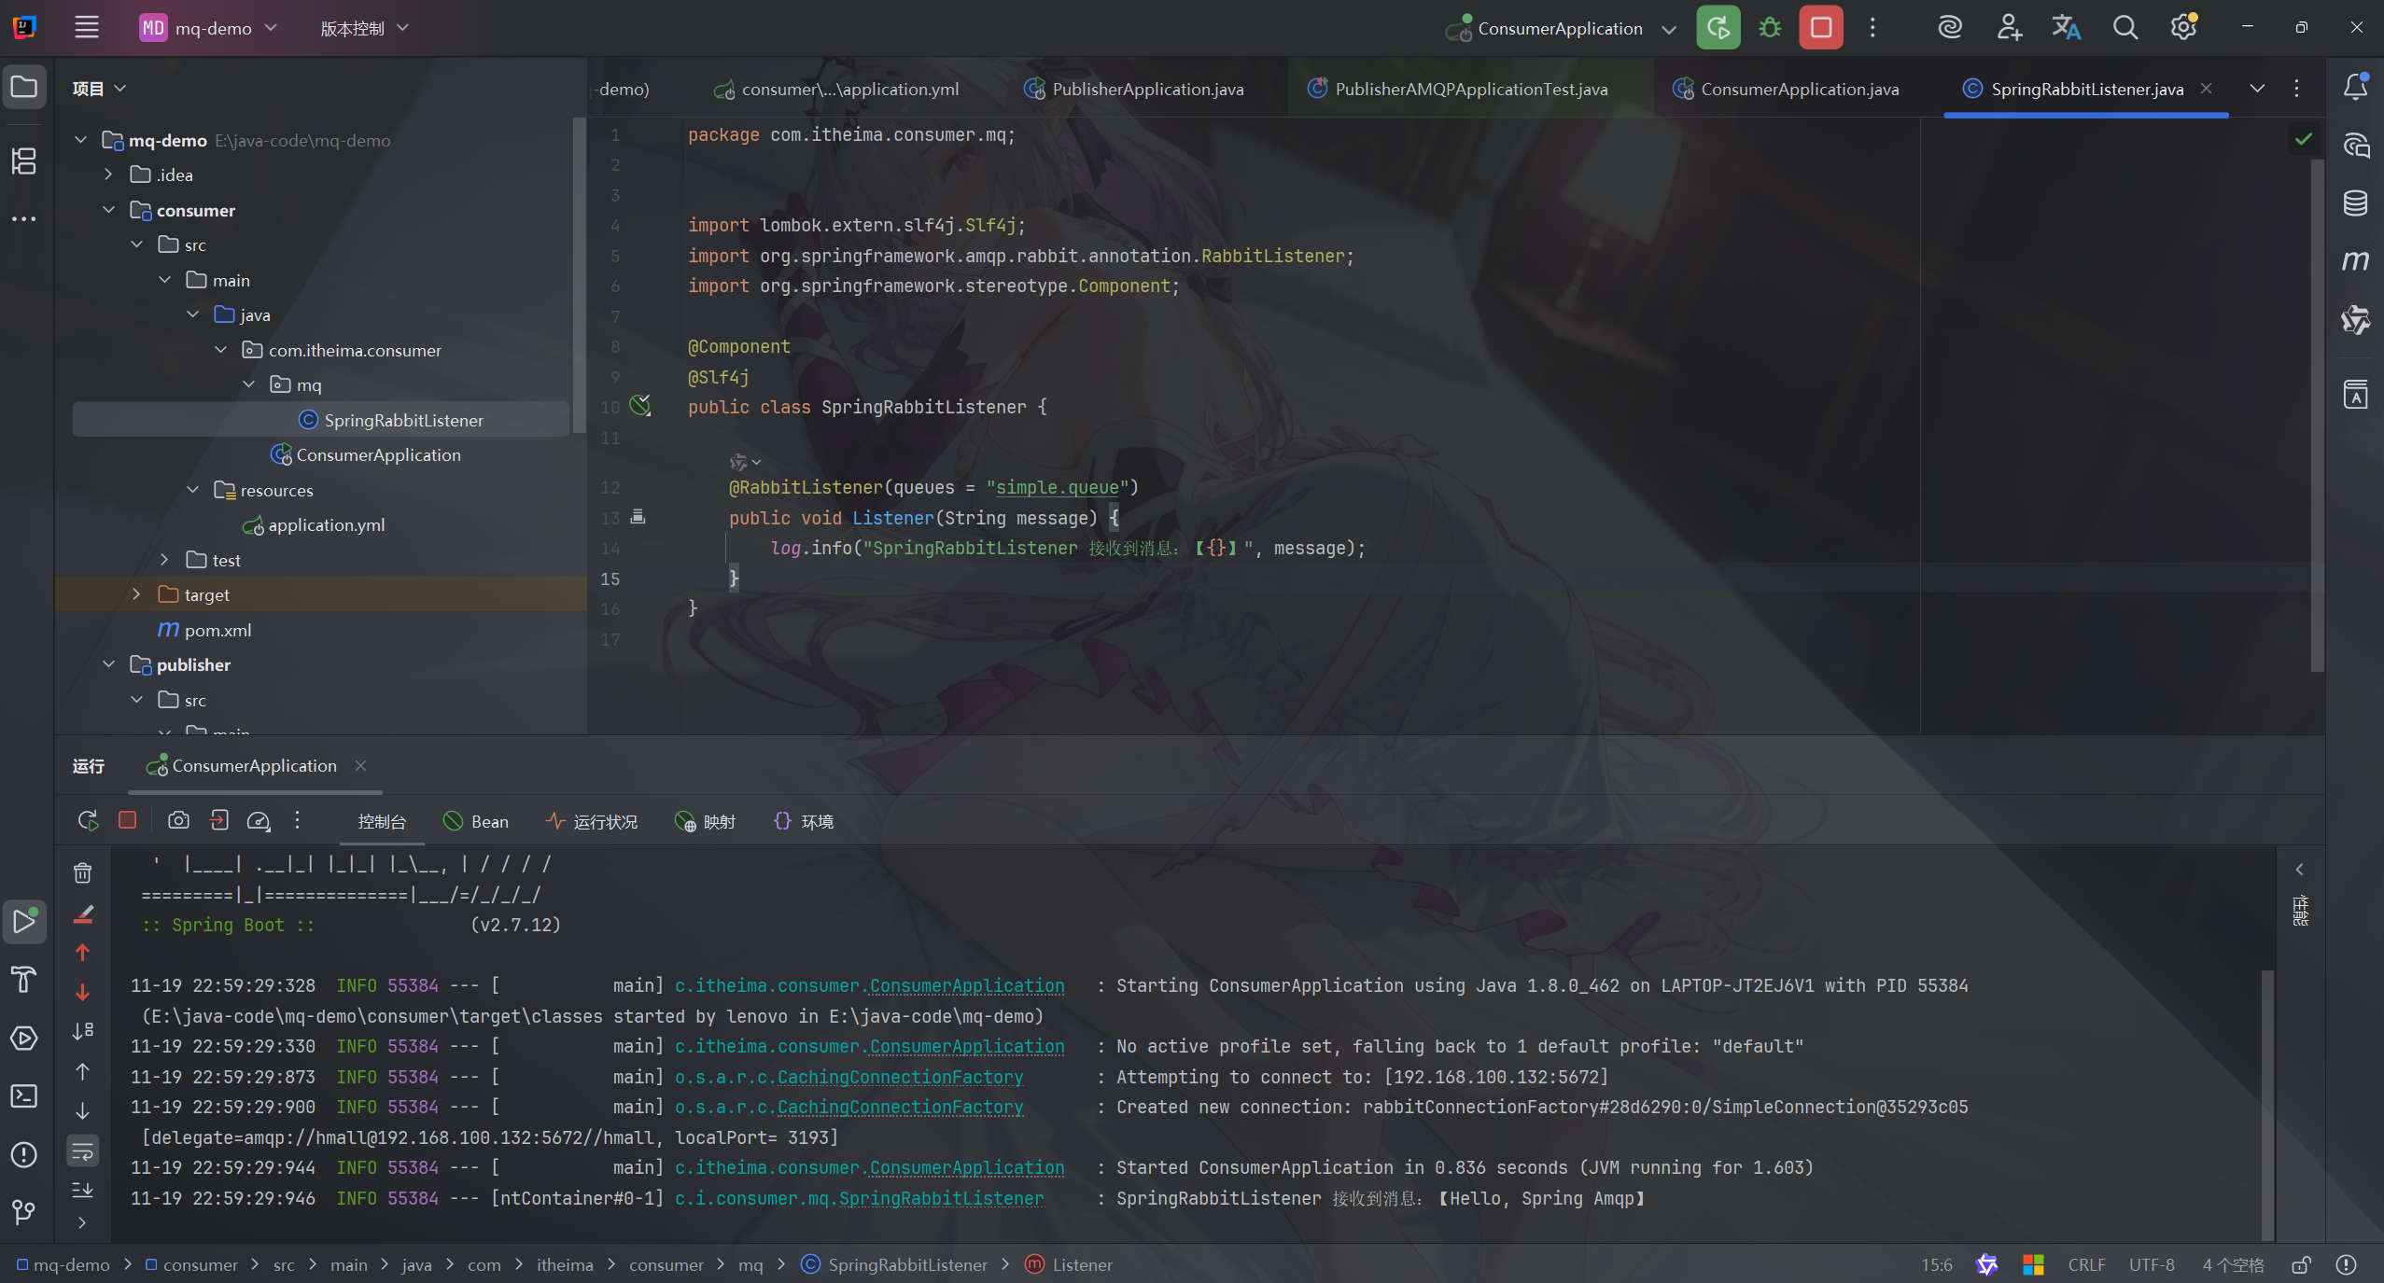The width and height of the screenshot is (2384, 1283).
Task: Open ConsumerApplication run configuration dropdown
Action: (x=1668, y=27)
